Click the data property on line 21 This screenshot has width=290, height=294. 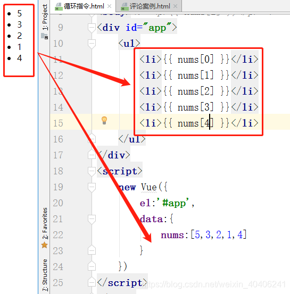coord(152,219)
